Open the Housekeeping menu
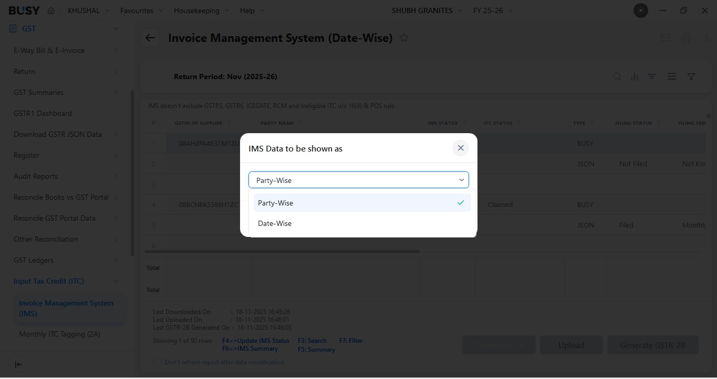 (201, 10)
